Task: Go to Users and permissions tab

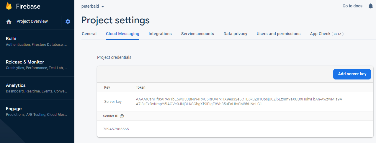Action: (279, 34)
